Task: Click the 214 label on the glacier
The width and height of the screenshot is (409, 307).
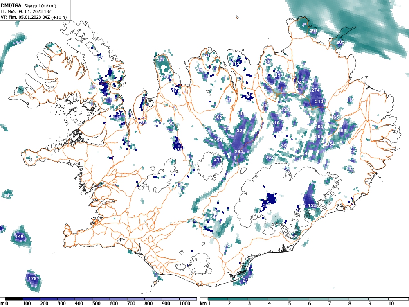Action: click(x=218, y=160)
